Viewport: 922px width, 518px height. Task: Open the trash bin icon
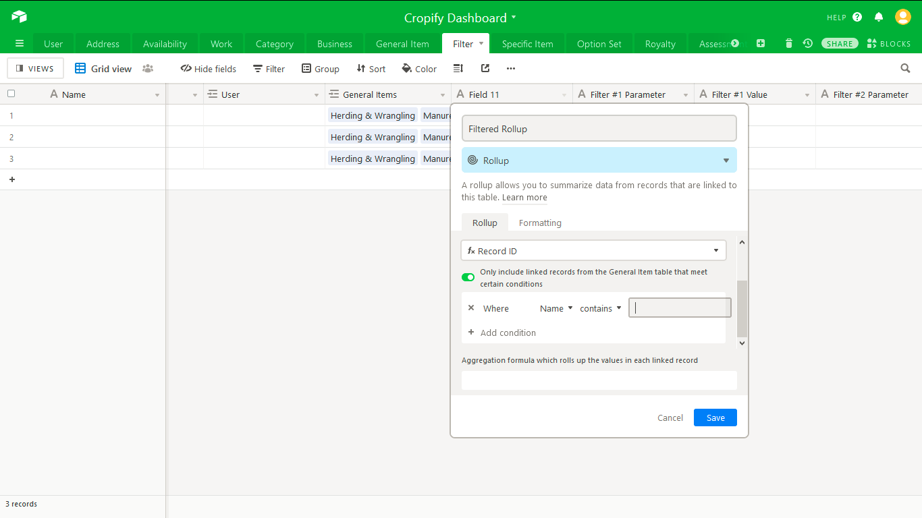pos(789,44)
